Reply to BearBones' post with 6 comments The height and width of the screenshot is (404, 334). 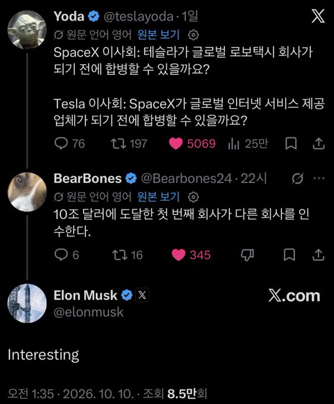point(61,255)
